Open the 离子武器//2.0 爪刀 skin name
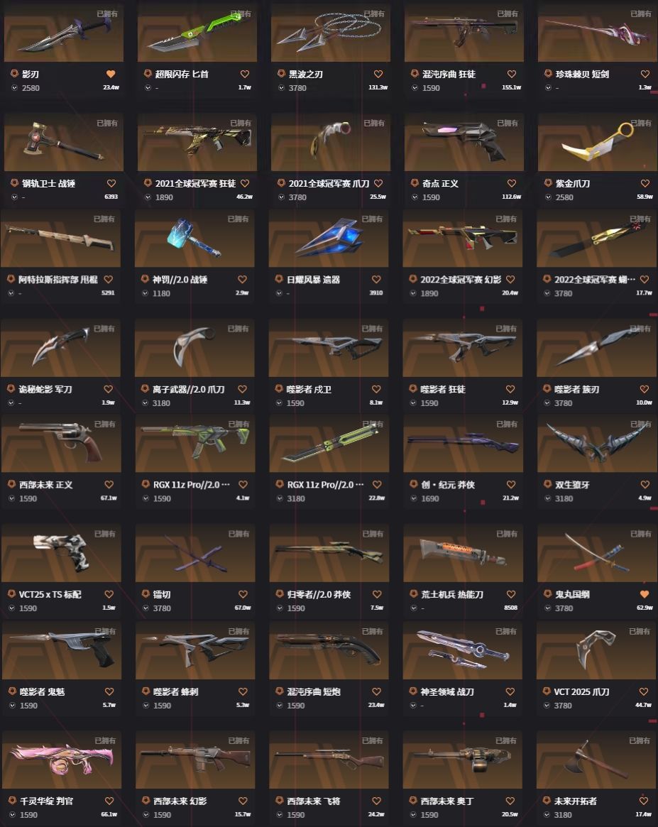The image size is (658, 827). click(x=188, y=389)
